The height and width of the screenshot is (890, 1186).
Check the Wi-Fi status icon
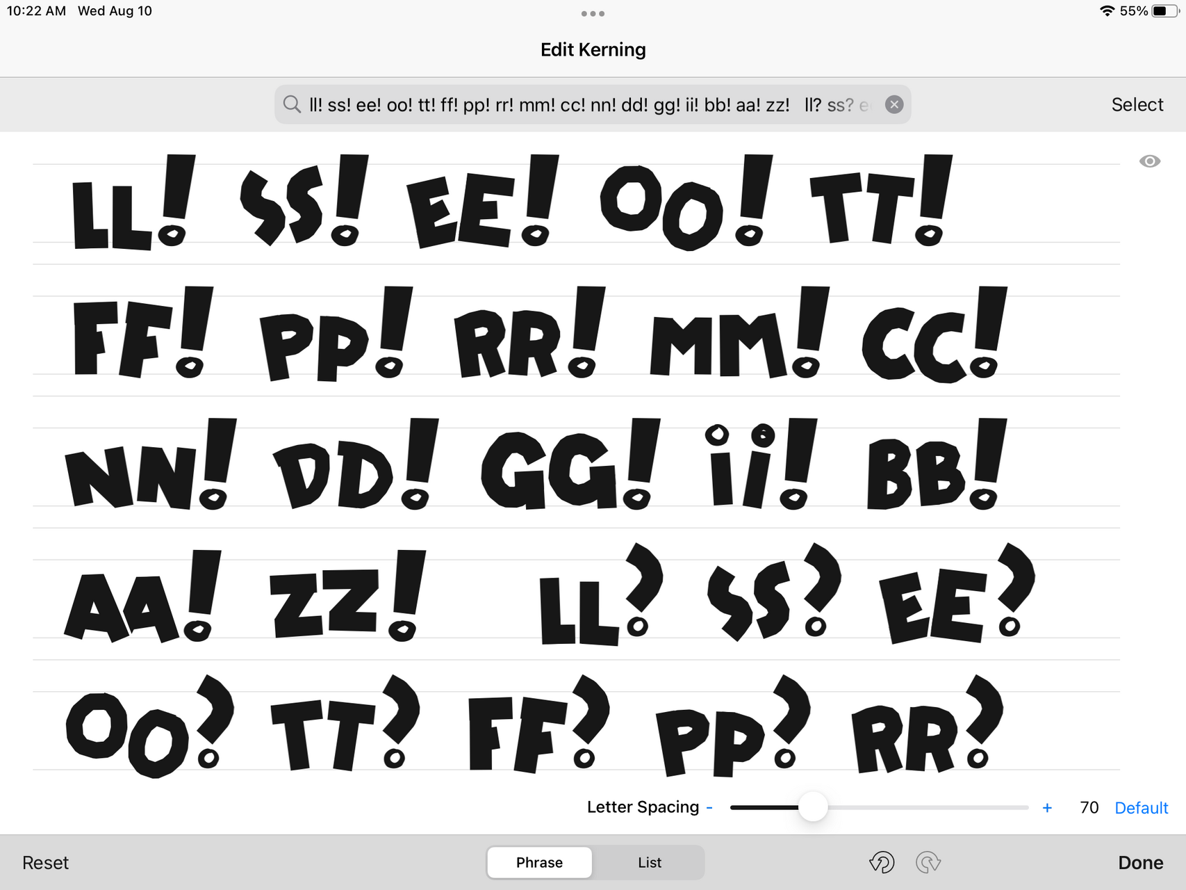coord(1107,11)
